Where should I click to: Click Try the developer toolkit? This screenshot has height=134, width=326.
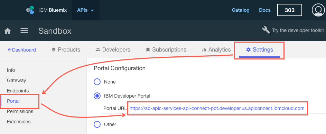[298, 30]
